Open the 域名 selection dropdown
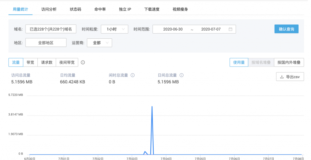The image size is (311, 160). (x=51, y=29)
